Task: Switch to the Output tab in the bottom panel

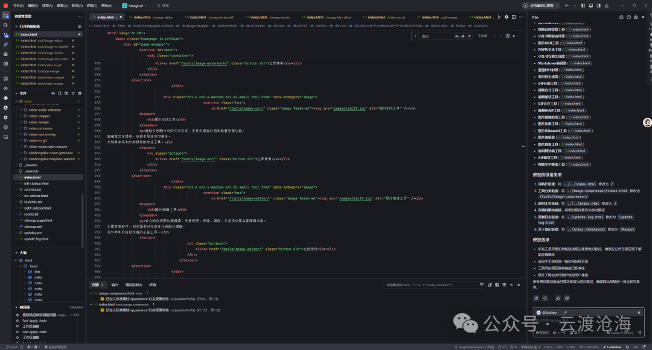Action: pos(115,285)
